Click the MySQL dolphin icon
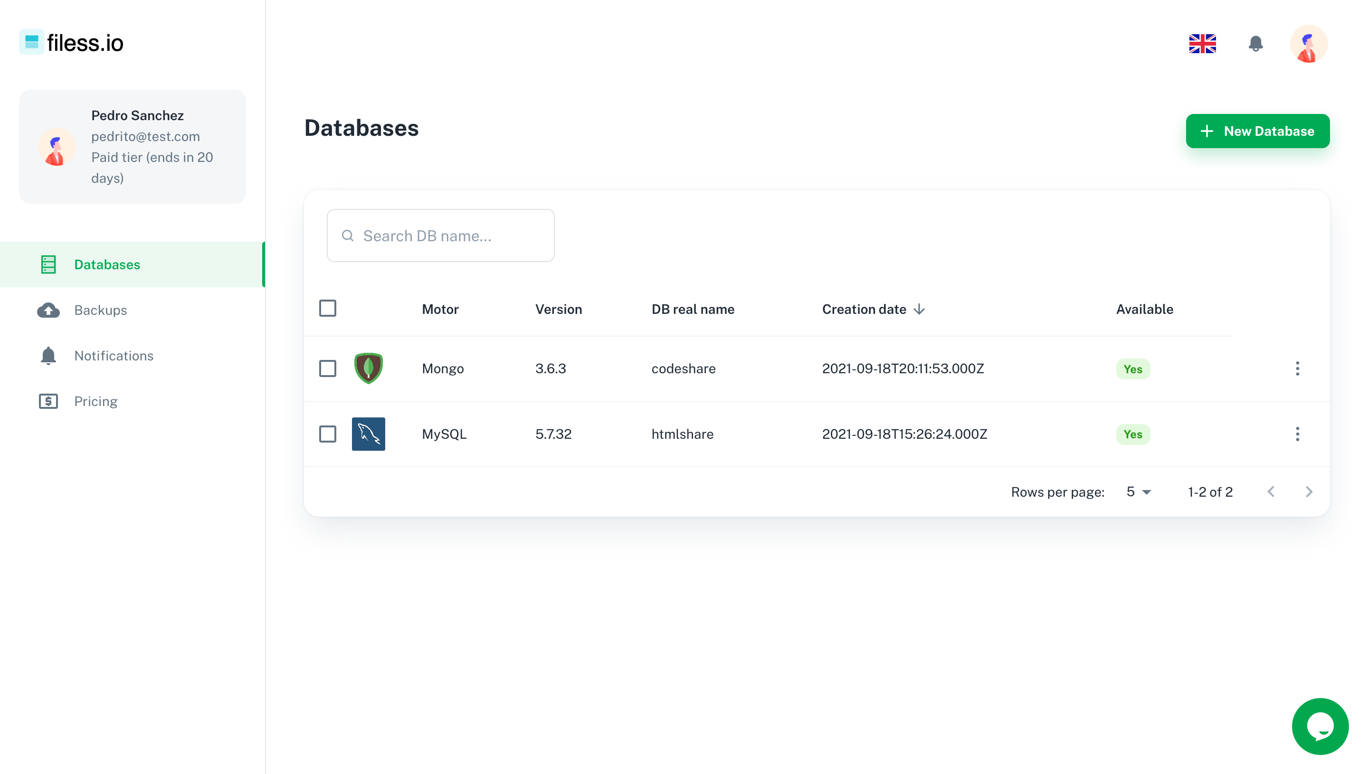The height and width of the screenshot is (774, 1368). point(369,434)
